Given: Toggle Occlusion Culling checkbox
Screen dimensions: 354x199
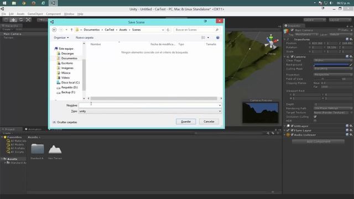Looking at the screenshot, I should 315,117.
